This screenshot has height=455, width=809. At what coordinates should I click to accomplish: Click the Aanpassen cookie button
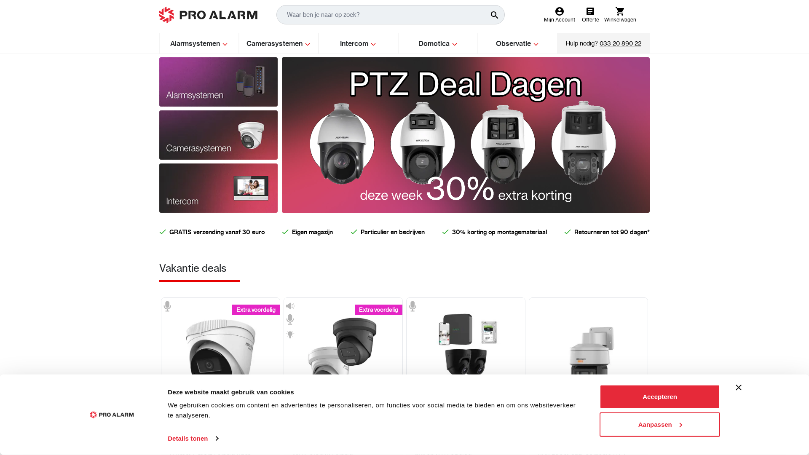(660, 425)
